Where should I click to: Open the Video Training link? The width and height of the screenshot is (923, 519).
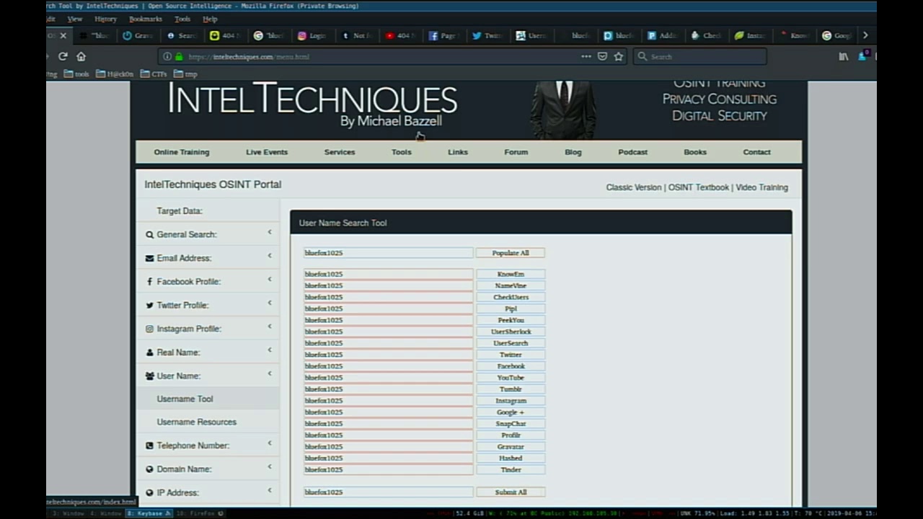click(x=762, y=187)
